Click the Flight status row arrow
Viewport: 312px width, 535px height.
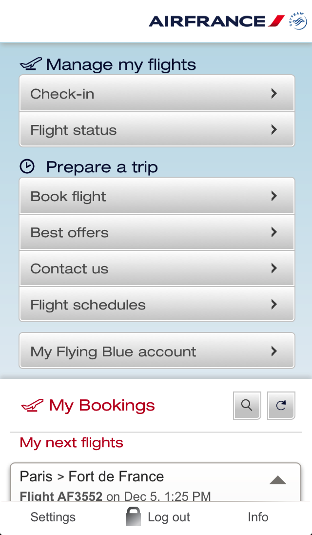274,130
